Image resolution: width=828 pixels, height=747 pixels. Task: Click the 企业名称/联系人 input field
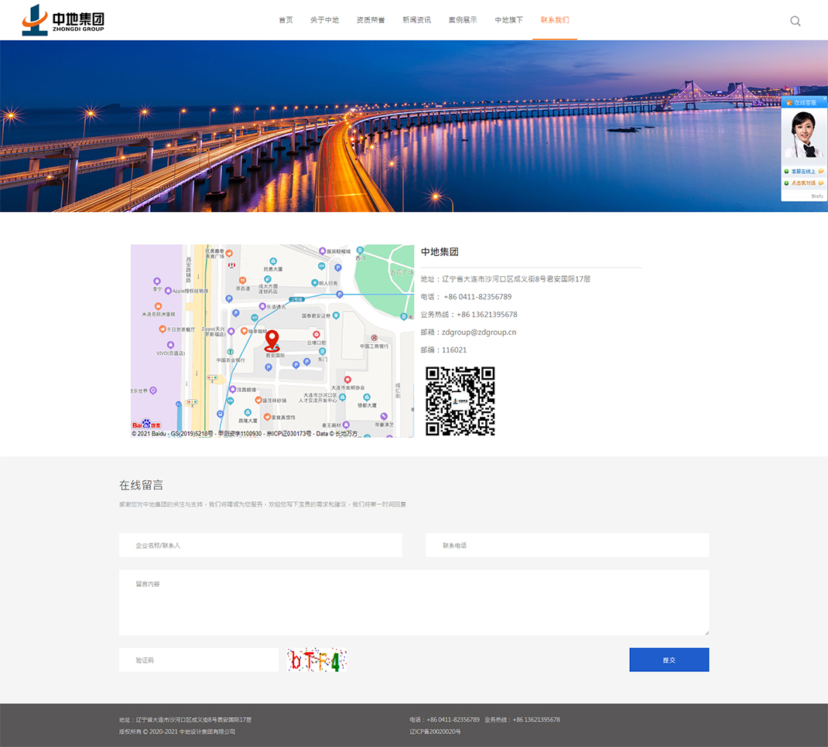pos(260,544)
